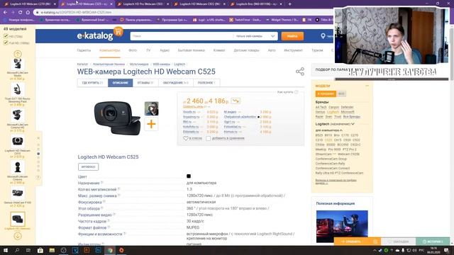Image resolution: width=454 pixels, height=255 pixels.
Task: Open Microsoft Store from taskbar
Action: pos(40,250)
